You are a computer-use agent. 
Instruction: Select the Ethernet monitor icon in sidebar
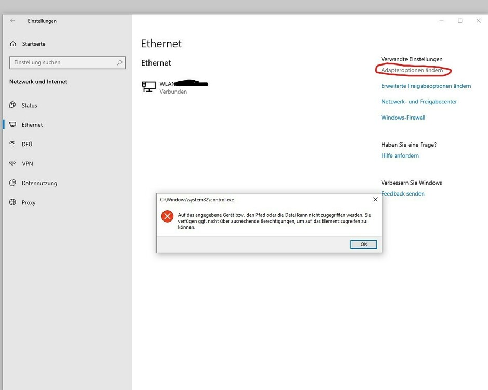12,125
